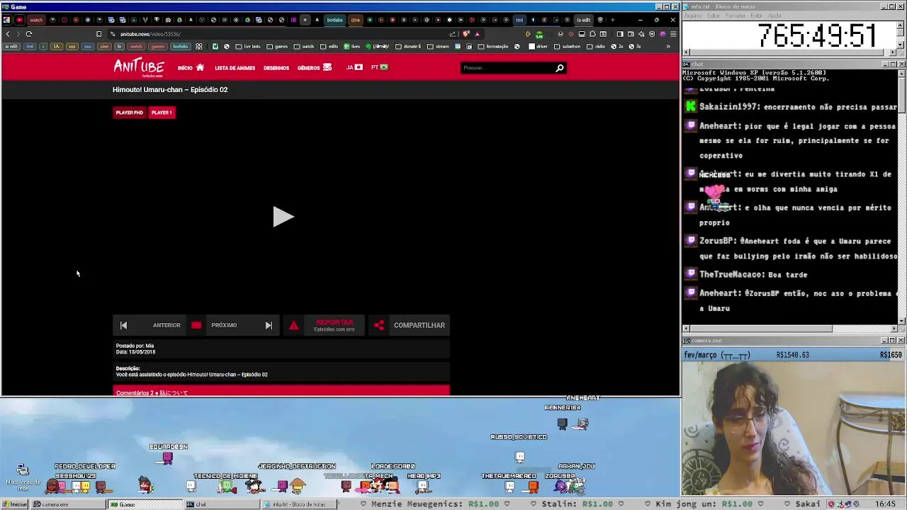Click the chat window scroll-down arrow

tap(901, 321)
